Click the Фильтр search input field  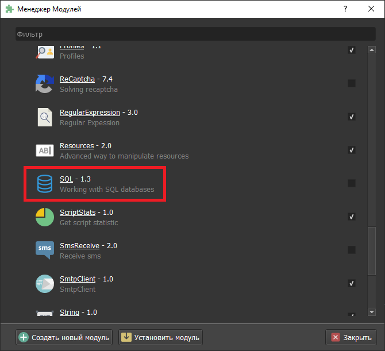tap(195, 34)
